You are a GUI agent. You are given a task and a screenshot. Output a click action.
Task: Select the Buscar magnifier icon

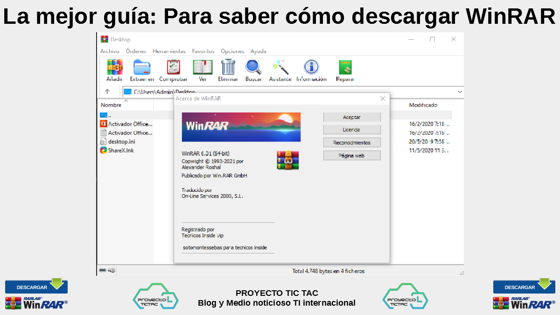point(253,68)
